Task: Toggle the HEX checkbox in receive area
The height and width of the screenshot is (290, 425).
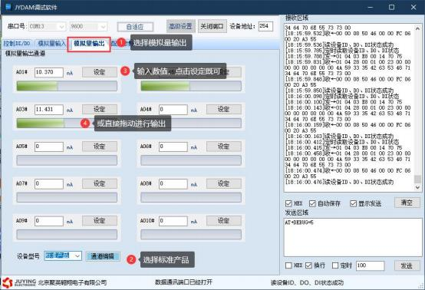Action: [x=288, y=203]
